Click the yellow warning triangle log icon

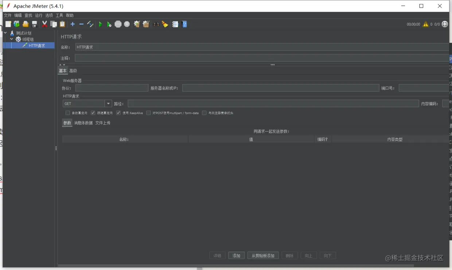point(425,24)
